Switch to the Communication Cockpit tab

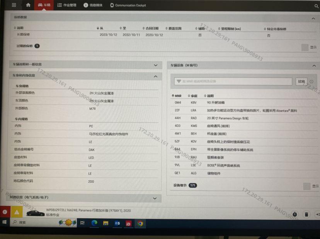(x=128, y=5)
